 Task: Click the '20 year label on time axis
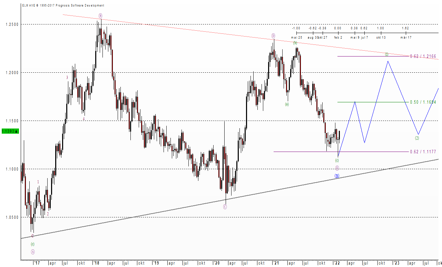pyautogui.click(x=216, y=263)
